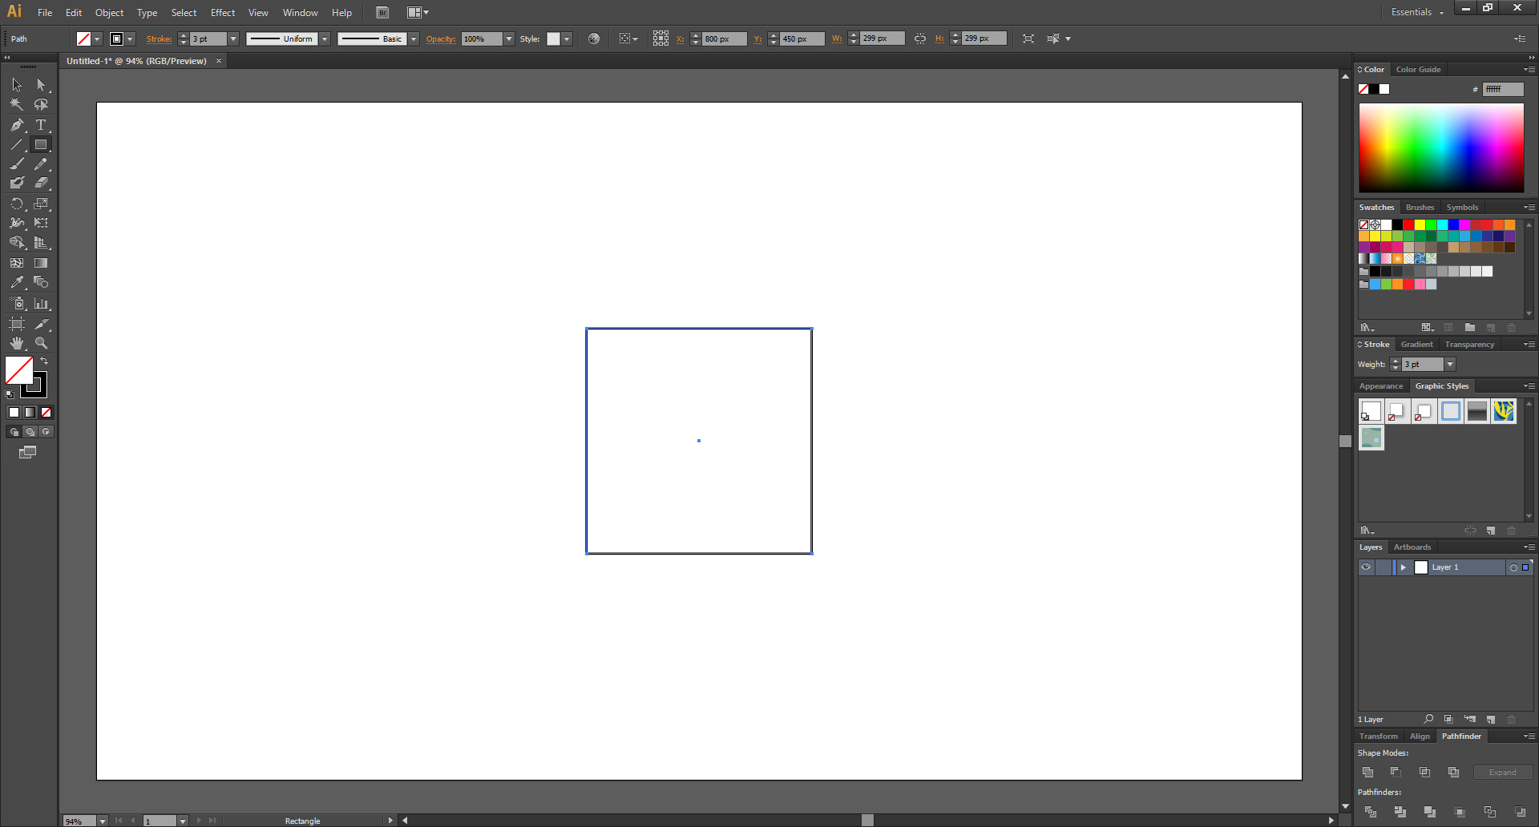Select the Column Graph tool
The image size is (1539, 827).
pyautogui.click(x=41, y=304)
